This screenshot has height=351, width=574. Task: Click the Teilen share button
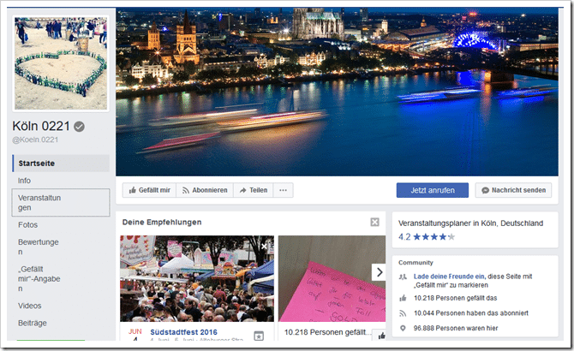(254, 190)
